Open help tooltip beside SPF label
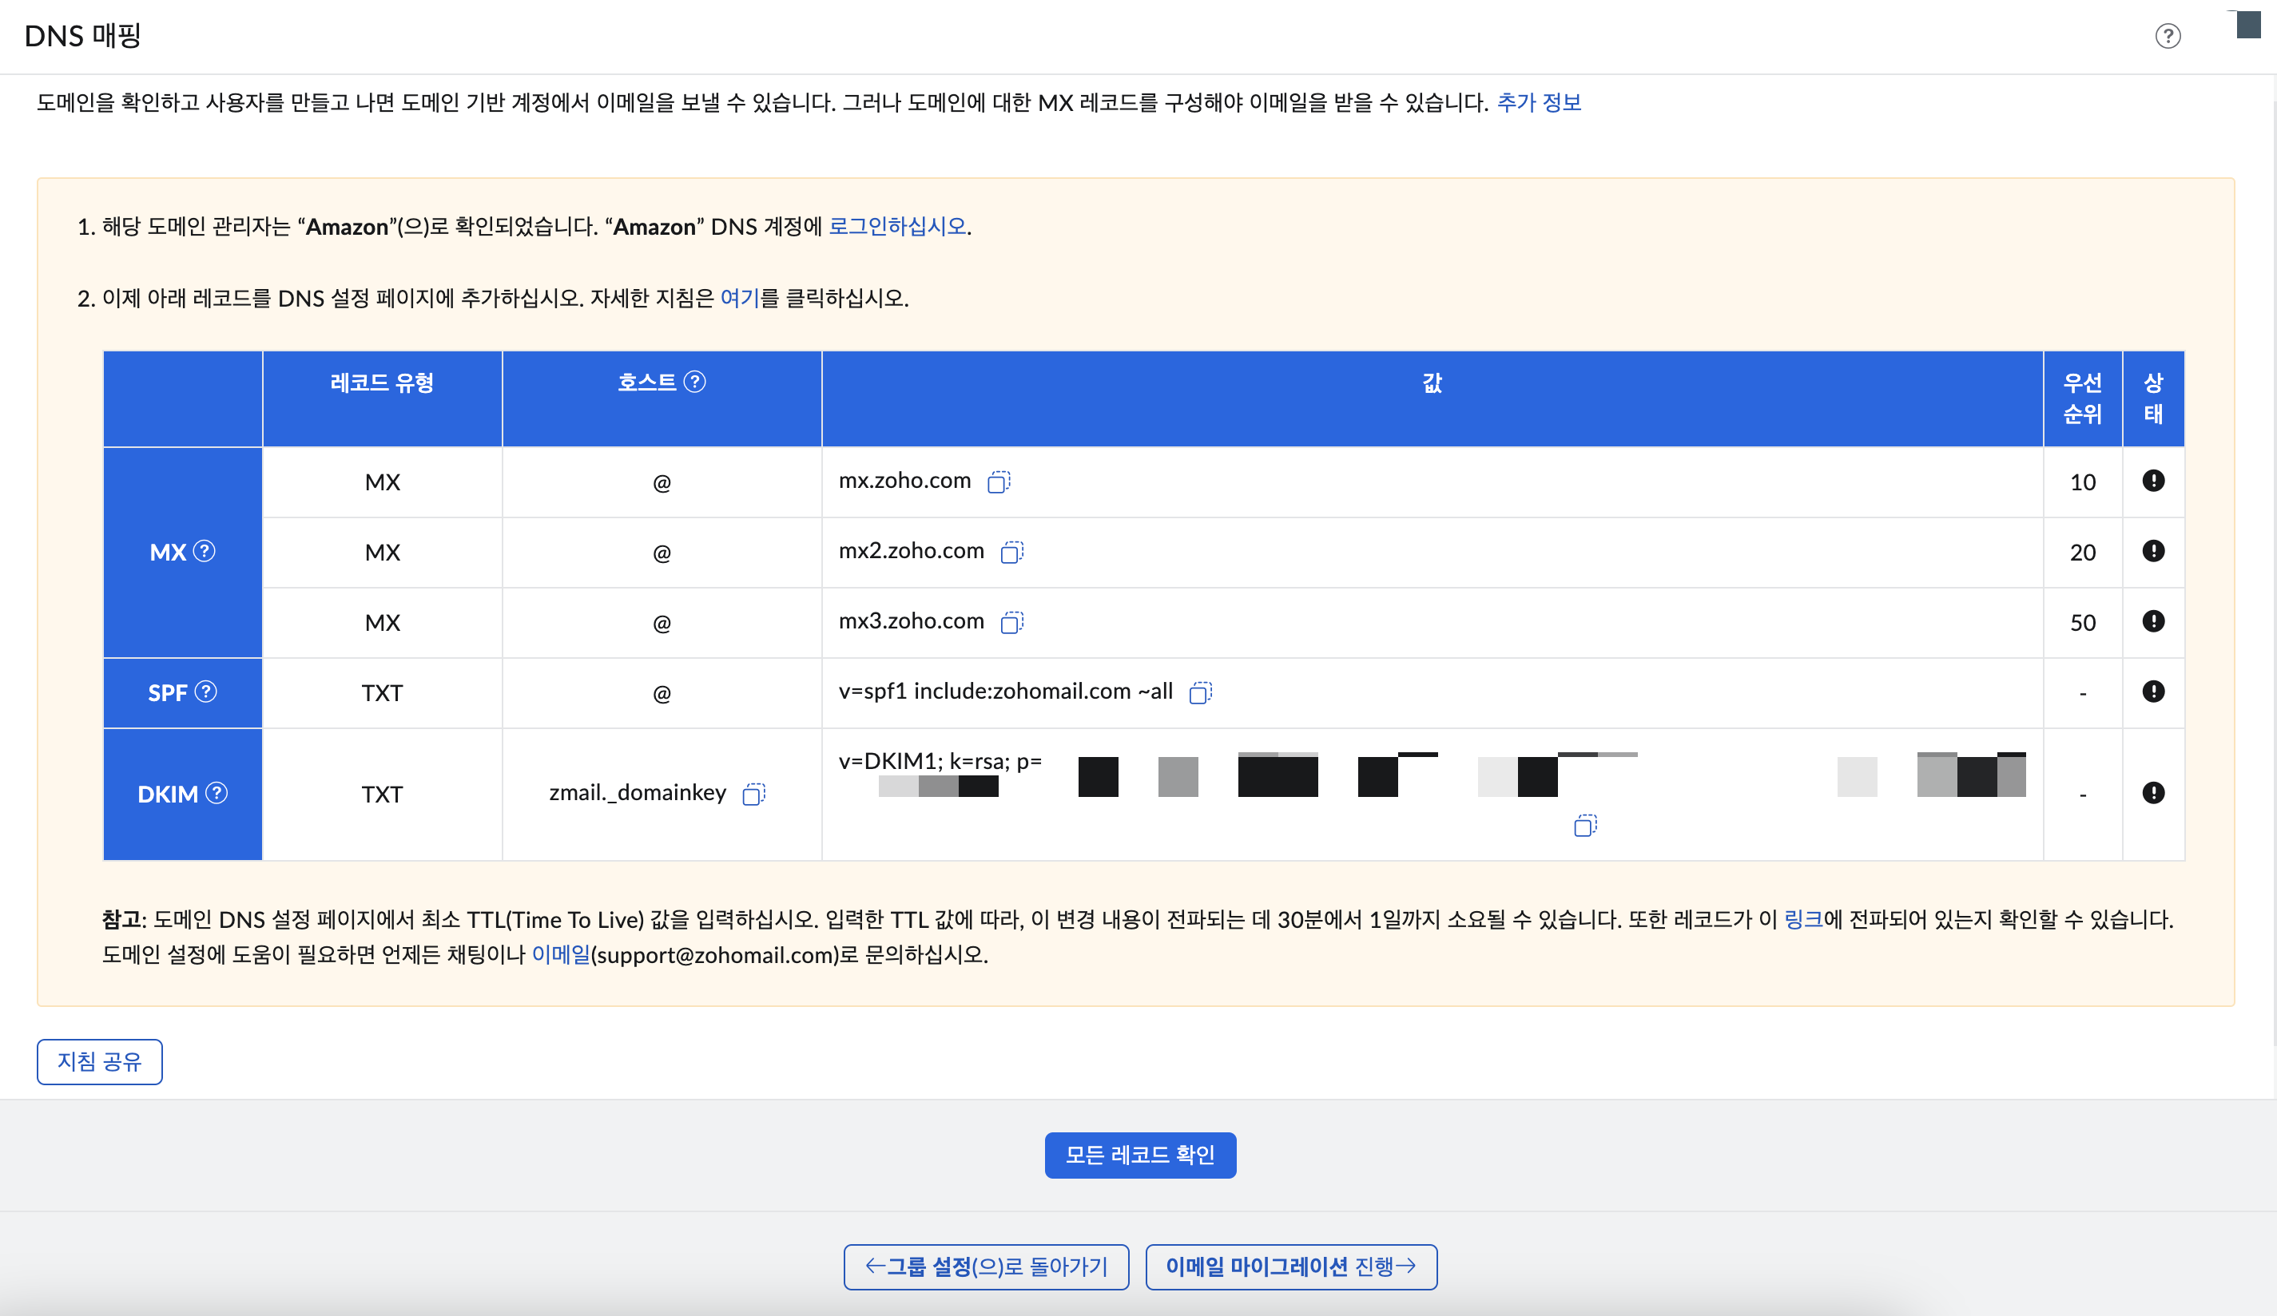The height and width of the screenshot is (1316, 2277). click(206, 692)
